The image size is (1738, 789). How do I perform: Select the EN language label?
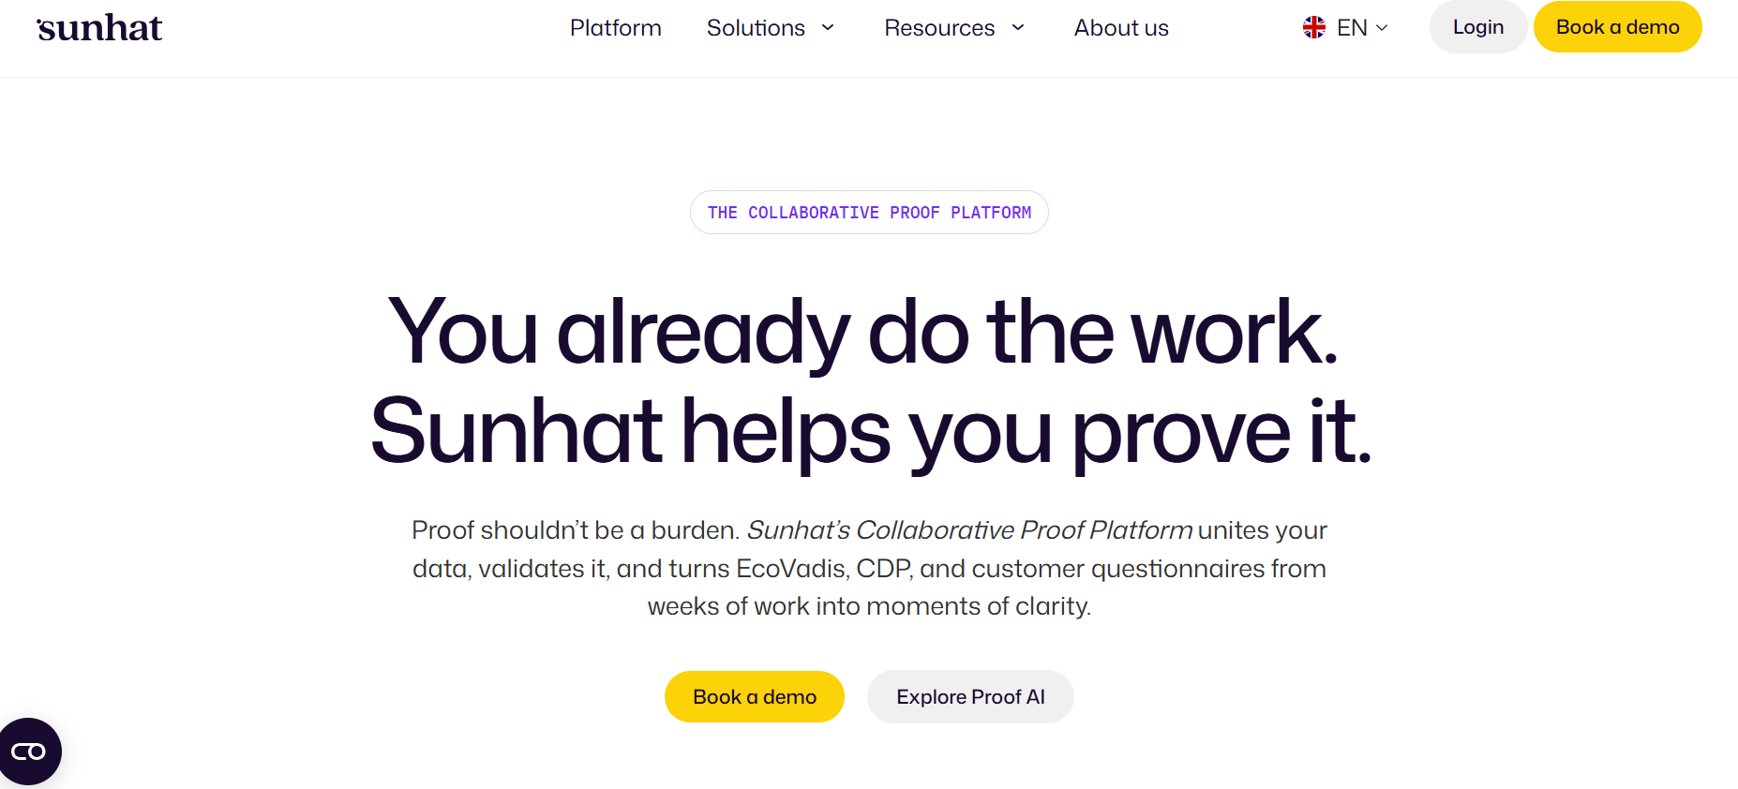(x=1352, y=28)
